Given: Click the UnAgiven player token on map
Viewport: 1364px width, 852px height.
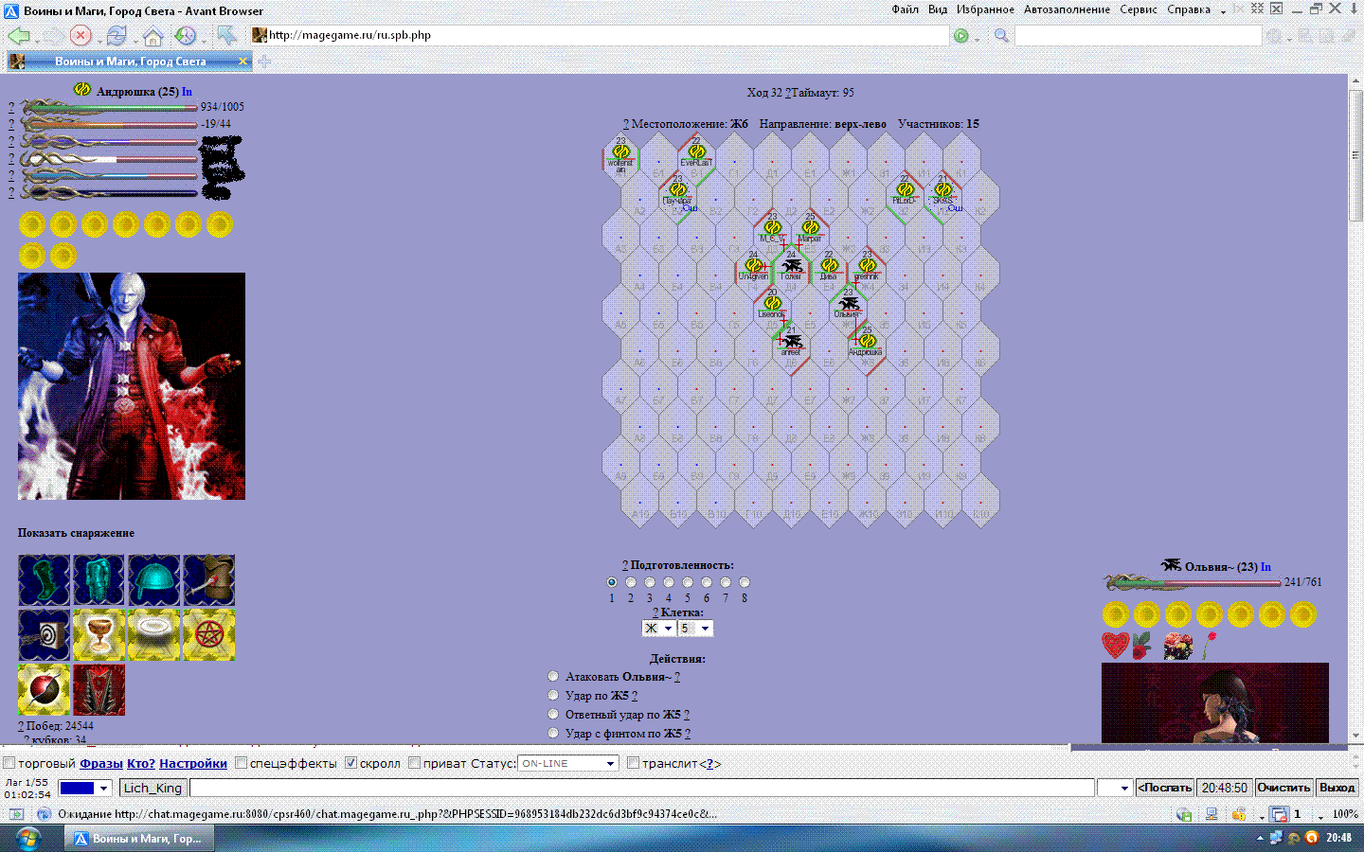Looking at the screenshot, I should (753, 267).
